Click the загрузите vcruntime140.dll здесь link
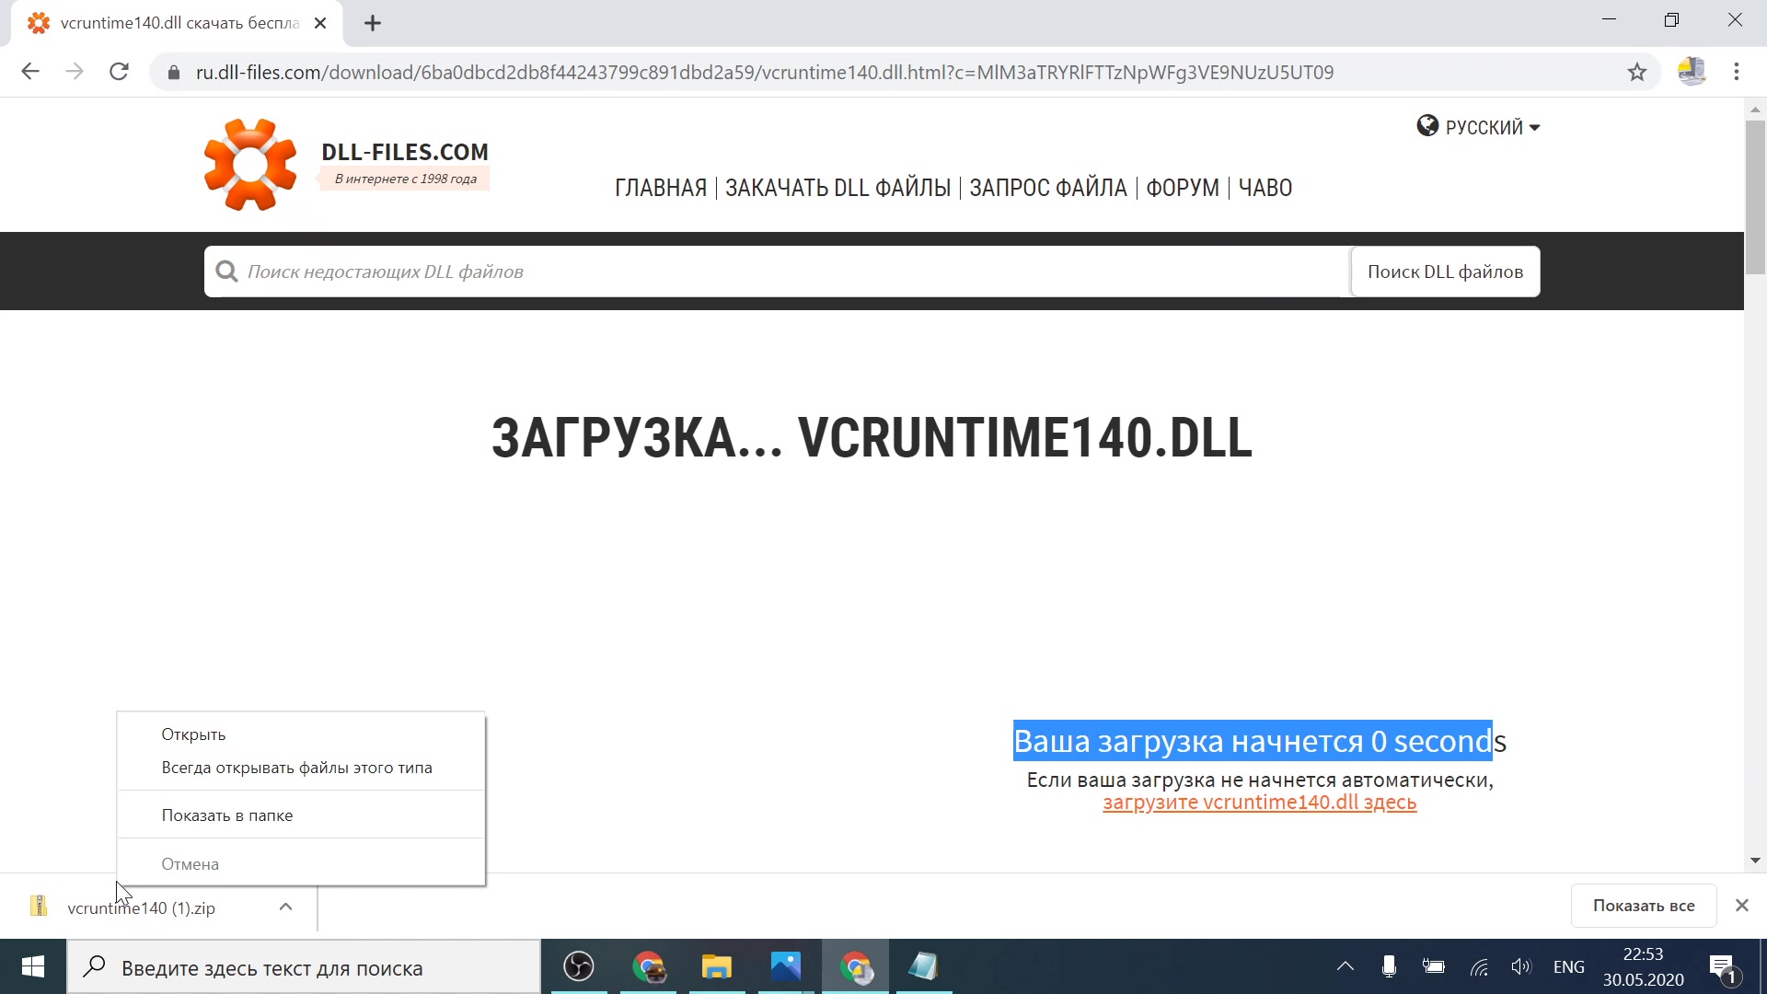This screenshot has height=994, width=1767. click(1259, 803)
